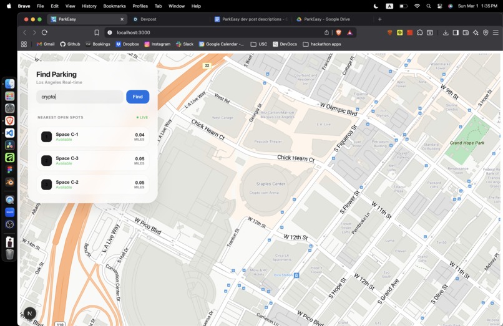503x326 pixels.
Task: Select the Space C-3 parking spot card
Action: [x=93, y=160]
